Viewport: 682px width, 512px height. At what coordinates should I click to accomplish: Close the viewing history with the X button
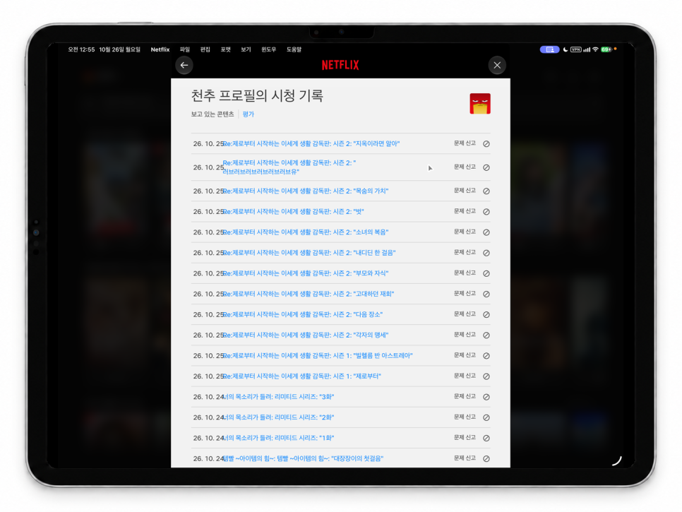(497, 65)
